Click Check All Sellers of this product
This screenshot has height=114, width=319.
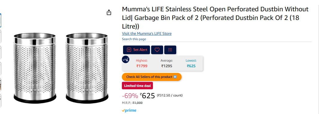point(151,77)
